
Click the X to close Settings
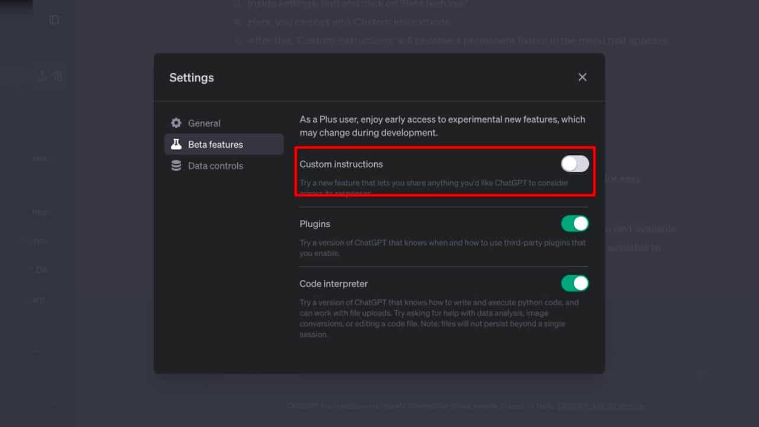click(x=582, y=77)
